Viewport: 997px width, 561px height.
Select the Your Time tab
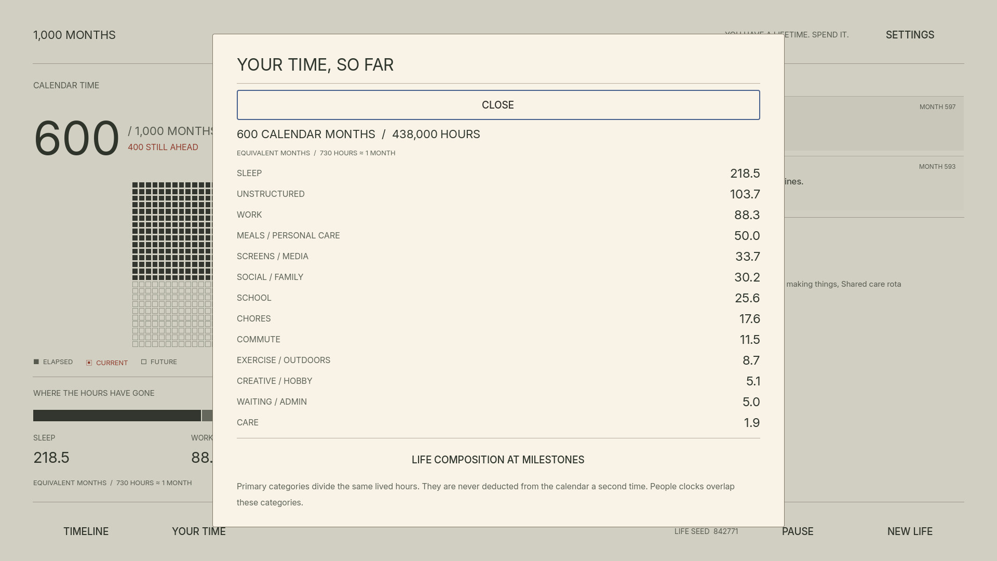(x=199, y=531)
